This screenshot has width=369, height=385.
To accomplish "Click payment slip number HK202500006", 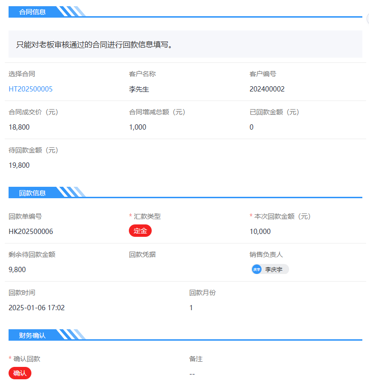I will point(31,232).
